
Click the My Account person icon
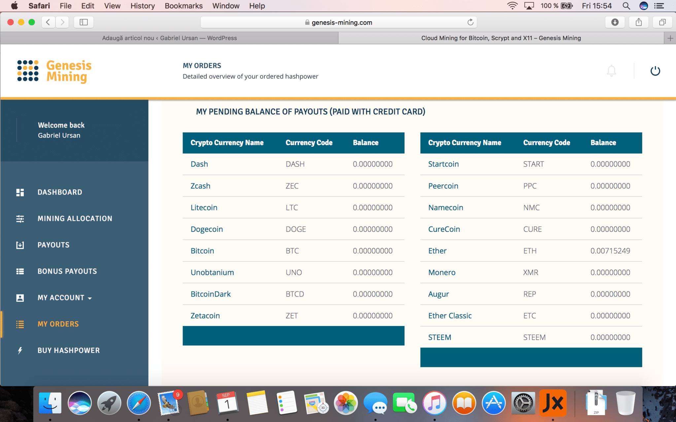tap(20, 298)
